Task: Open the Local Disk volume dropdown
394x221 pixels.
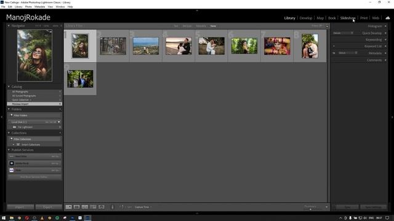Action: pyautogui.click(x=59, y=122)
